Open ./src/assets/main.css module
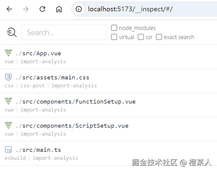 tap(109, 81)
